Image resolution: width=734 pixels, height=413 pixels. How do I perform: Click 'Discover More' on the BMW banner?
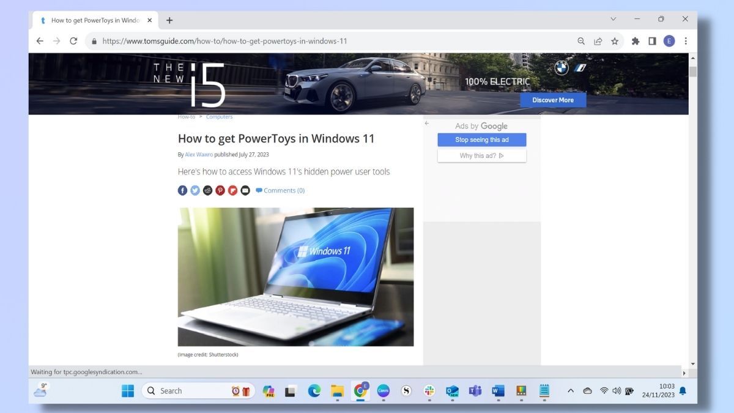point(552,100)
